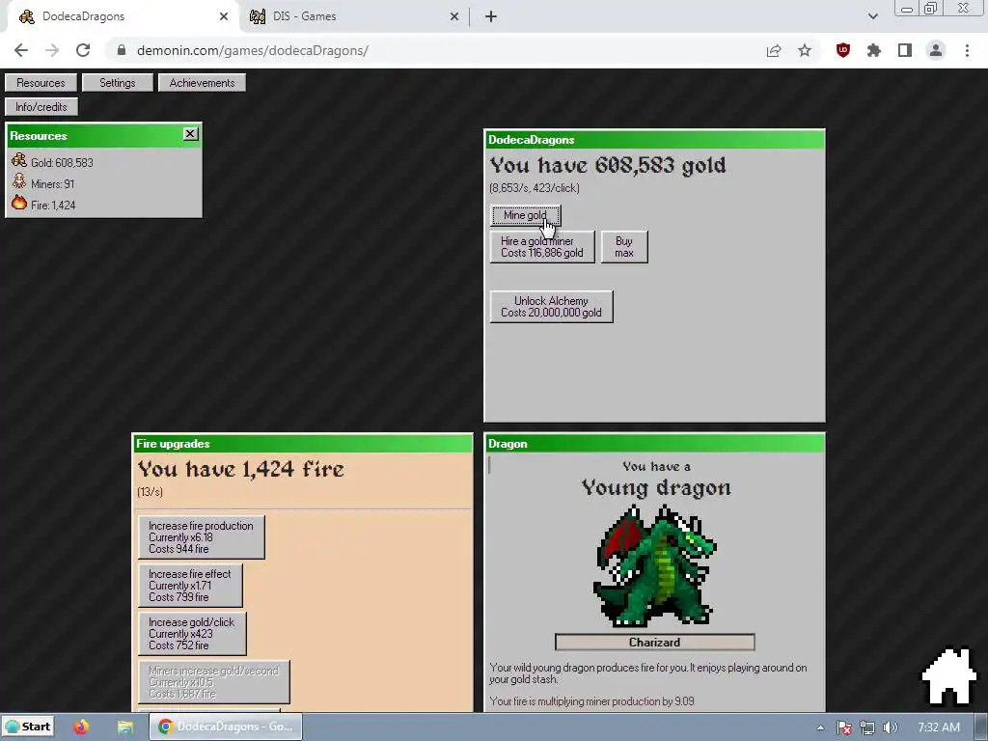
Task: Launch Firefox from the taskbar
Action: click(81, 727)
